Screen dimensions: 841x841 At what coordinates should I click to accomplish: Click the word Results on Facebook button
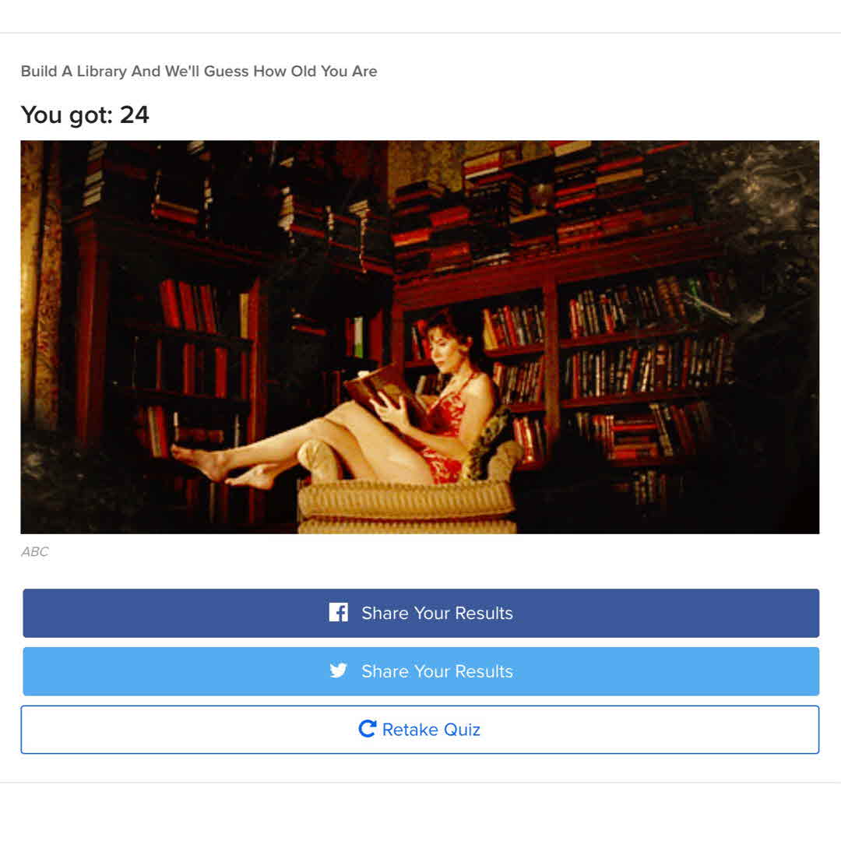(484, 613)
